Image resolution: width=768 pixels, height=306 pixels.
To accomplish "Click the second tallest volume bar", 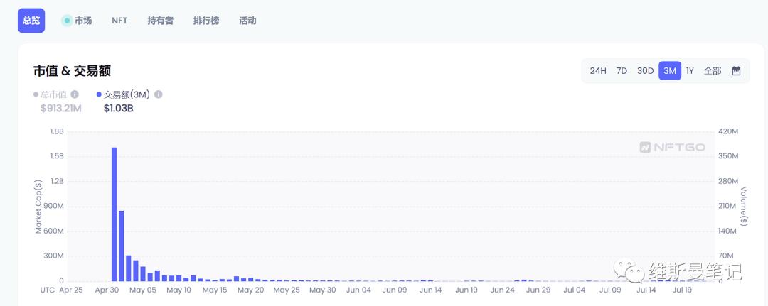I will tap(122, 246).
